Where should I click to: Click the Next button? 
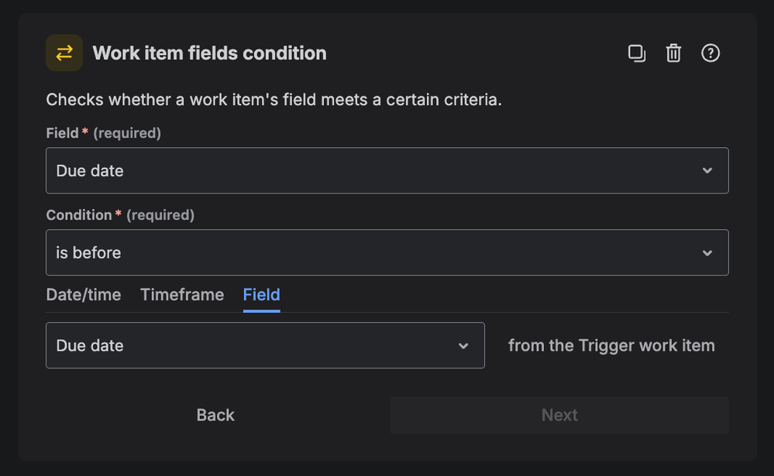tap(559, 415)
